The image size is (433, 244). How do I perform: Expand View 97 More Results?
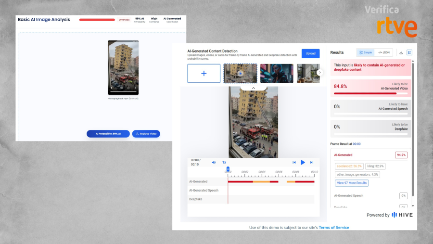click(352, 183)
